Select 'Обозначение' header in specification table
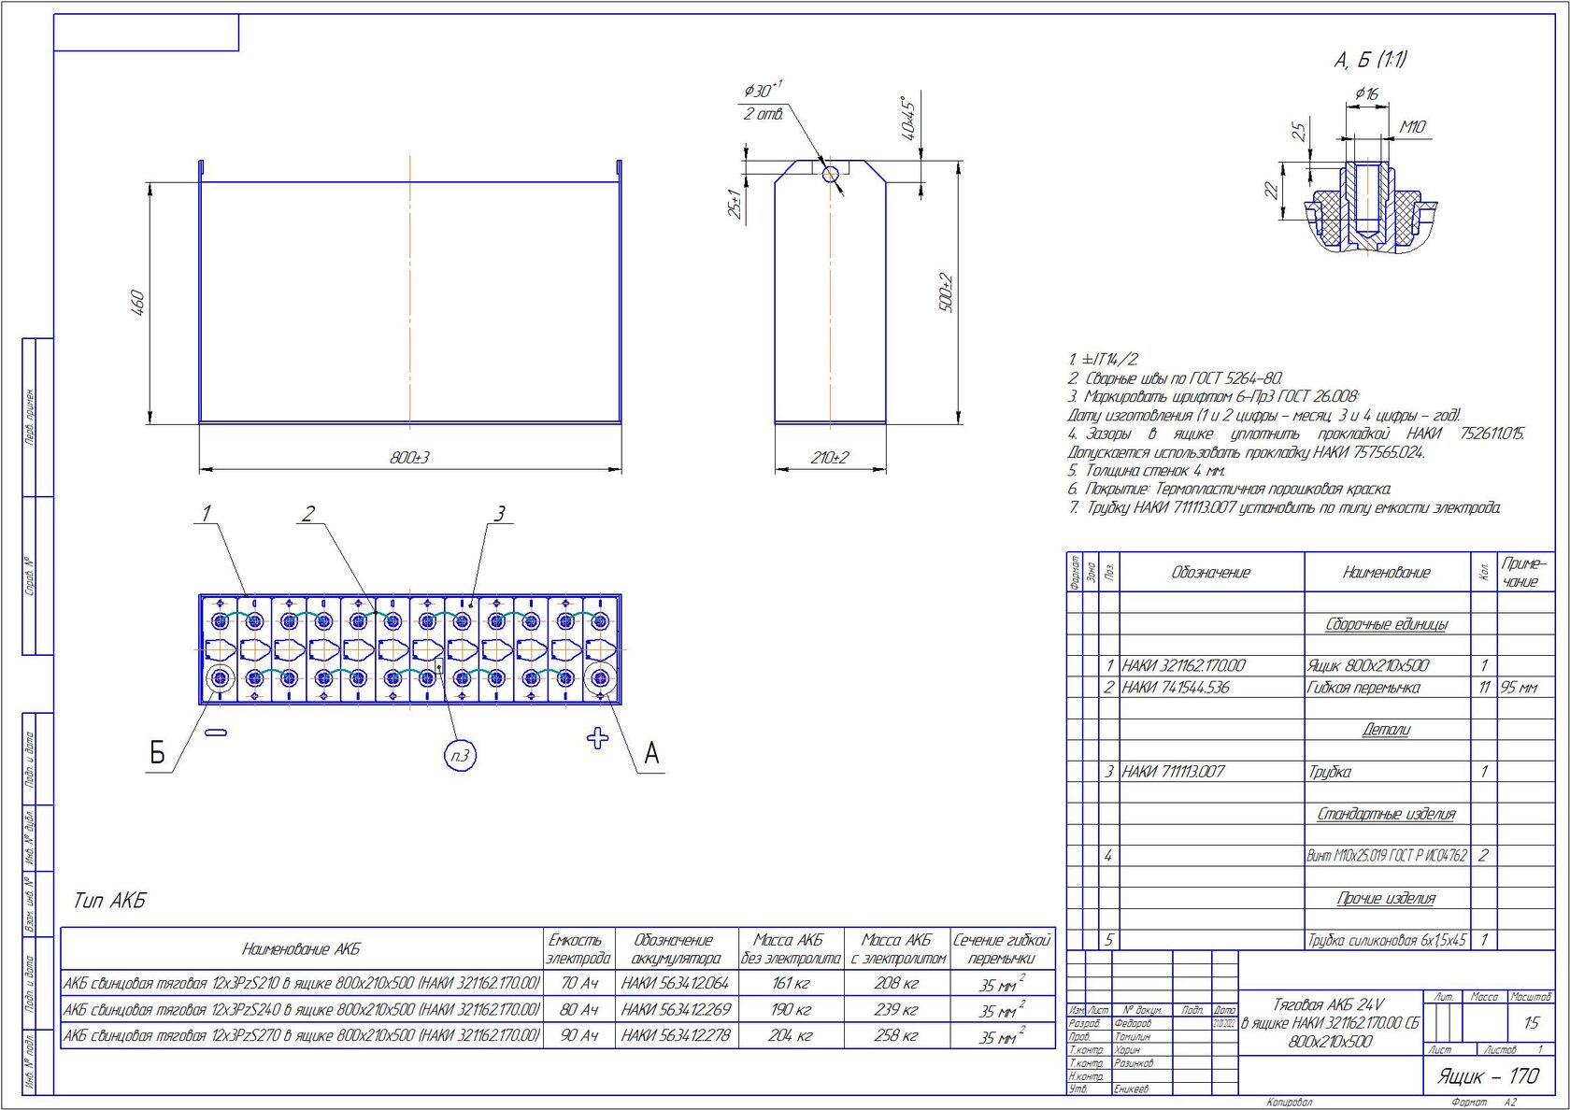This screenshot has height=1110, width=1570. click(x=1211, y=573)
